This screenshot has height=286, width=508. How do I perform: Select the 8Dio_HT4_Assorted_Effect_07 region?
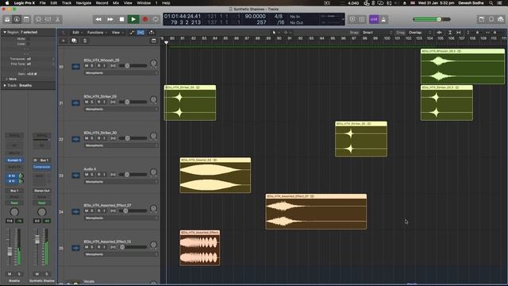[316, 212]
